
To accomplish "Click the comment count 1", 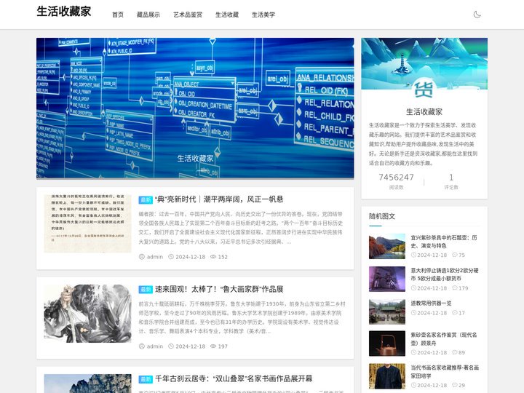I will click(x=451, y=177).
